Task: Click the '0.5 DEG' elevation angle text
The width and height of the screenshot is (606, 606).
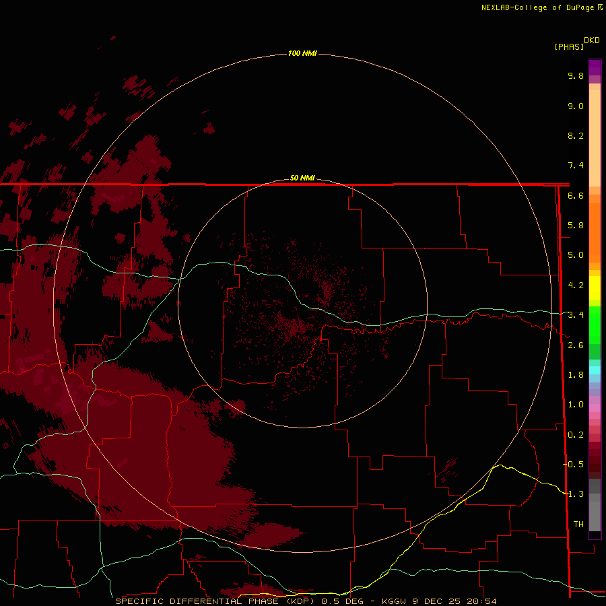Action: (x=343, y=601)
